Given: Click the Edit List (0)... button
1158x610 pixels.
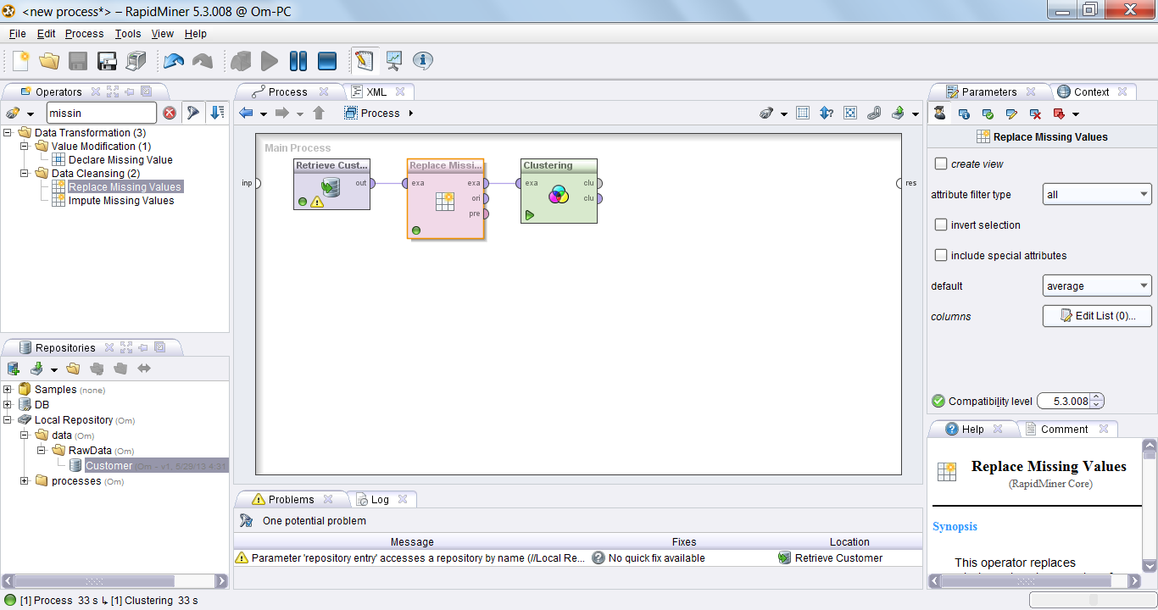Looking at the screenshot, I should point(1097,316).
